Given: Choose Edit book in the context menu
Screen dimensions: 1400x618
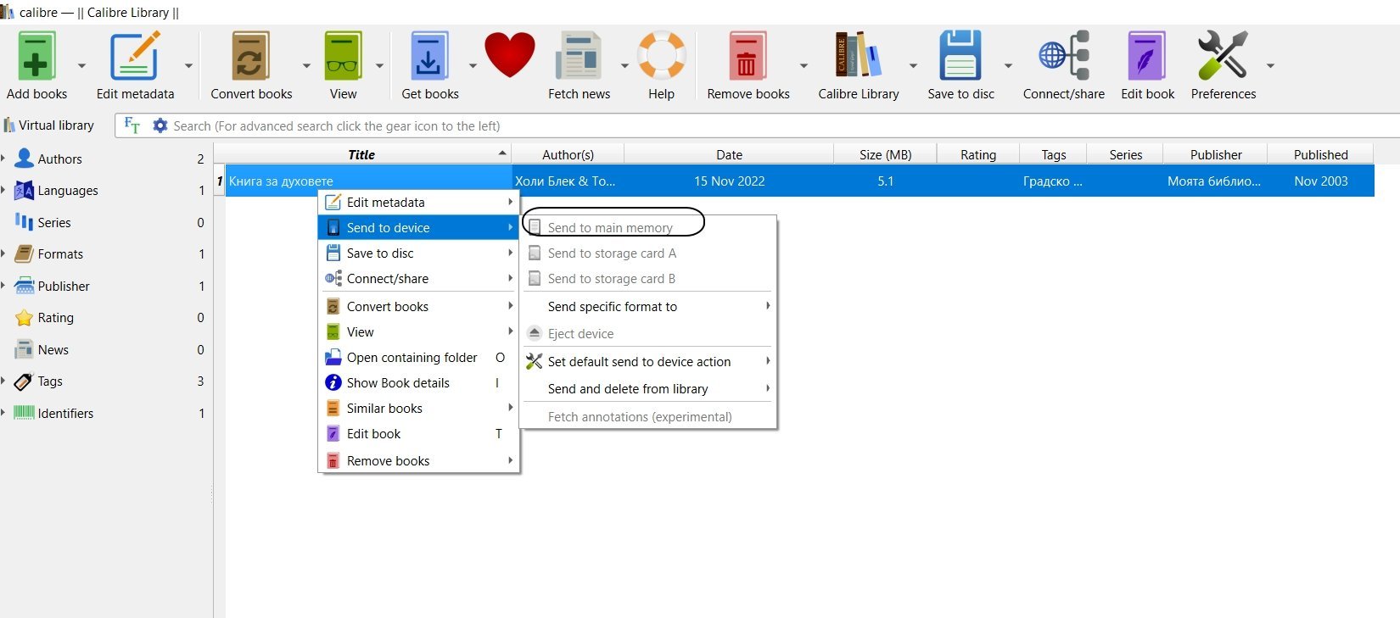Looking at the screenshot, I should (x=418, y=433).
